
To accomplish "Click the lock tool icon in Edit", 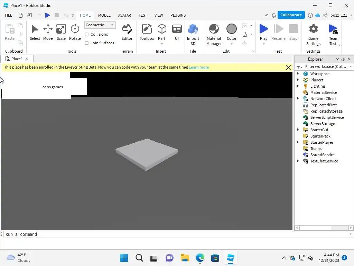I will (244, 34).
